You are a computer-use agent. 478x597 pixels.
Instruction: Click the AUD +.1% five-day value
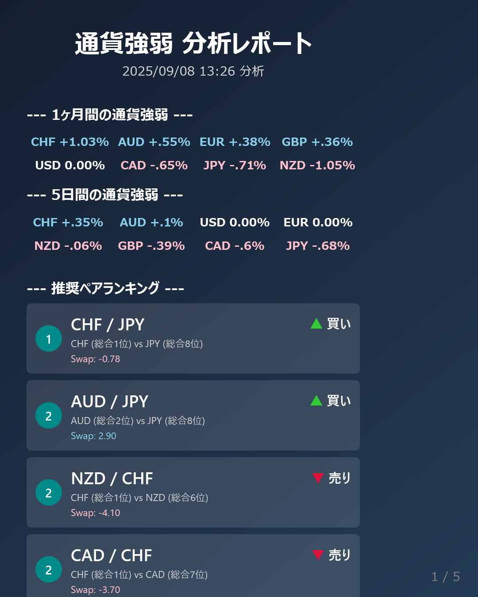coord(151,222)
